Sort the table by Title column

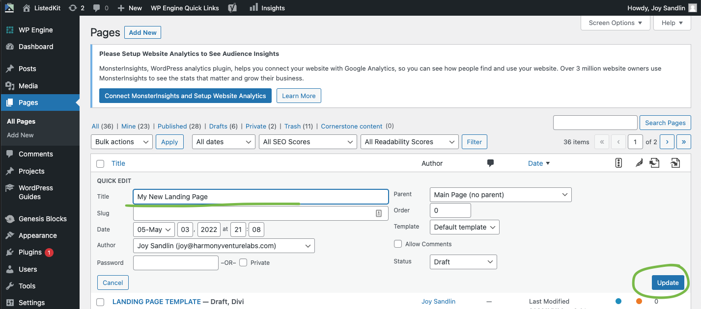click(x=118, y=163)
